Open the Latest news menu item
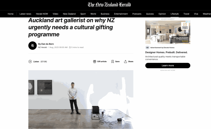Screen dimensions: 211x129 25,14
